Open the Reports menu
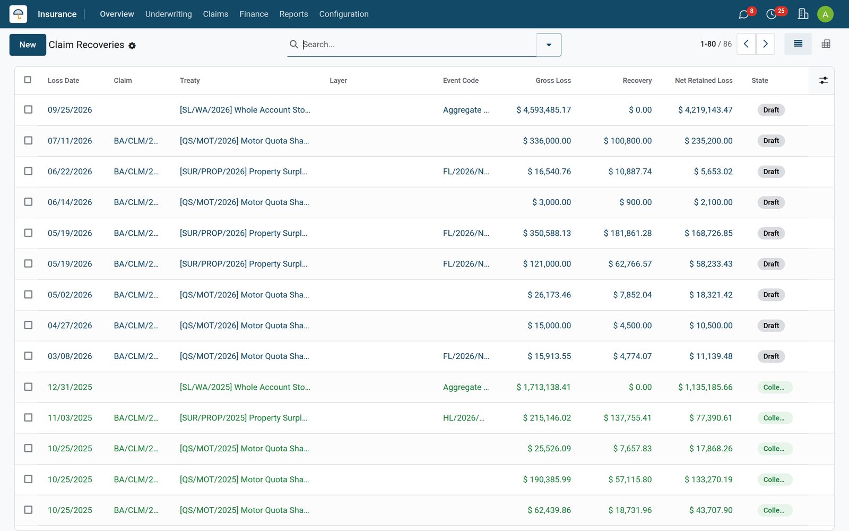The height and width of the screenshot is (531, 849). coord(293,14)
